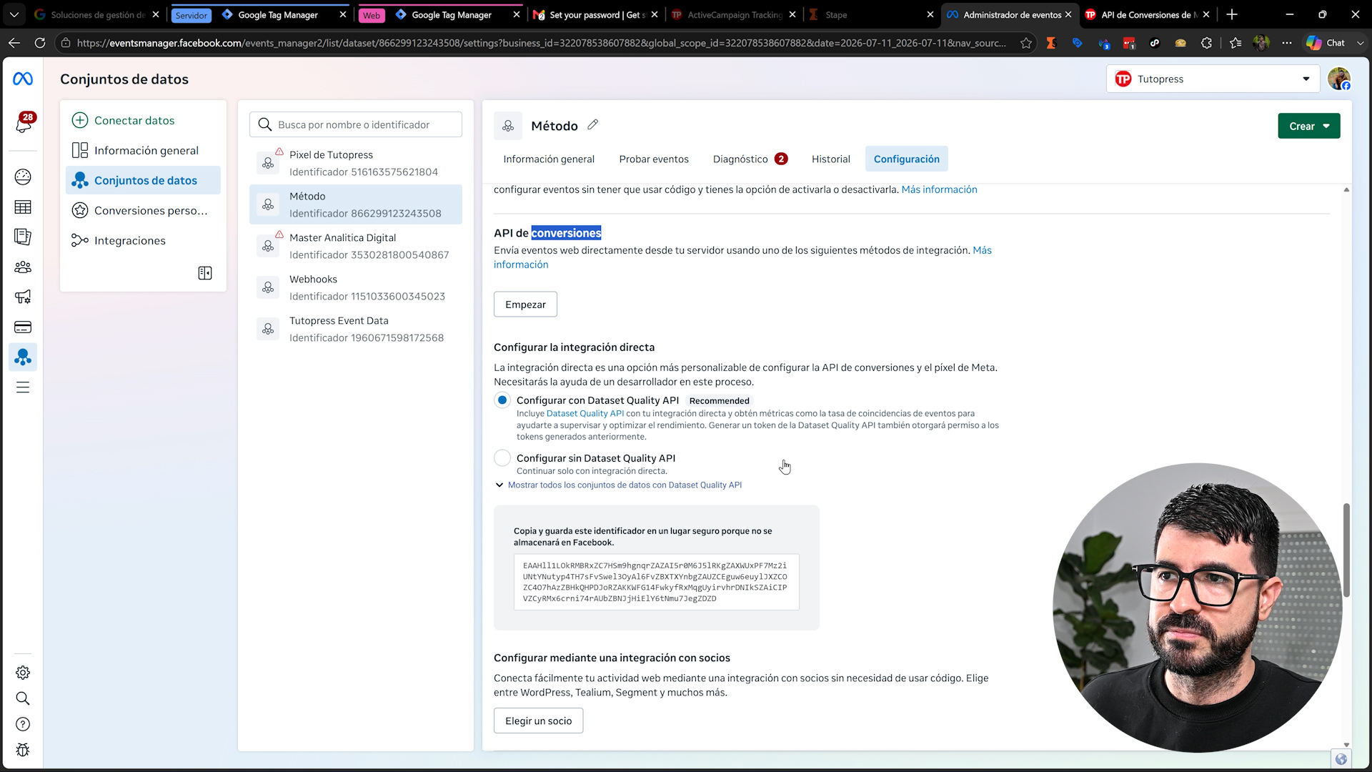
Task: Open help question mark icon
Action: pos(23,724)
